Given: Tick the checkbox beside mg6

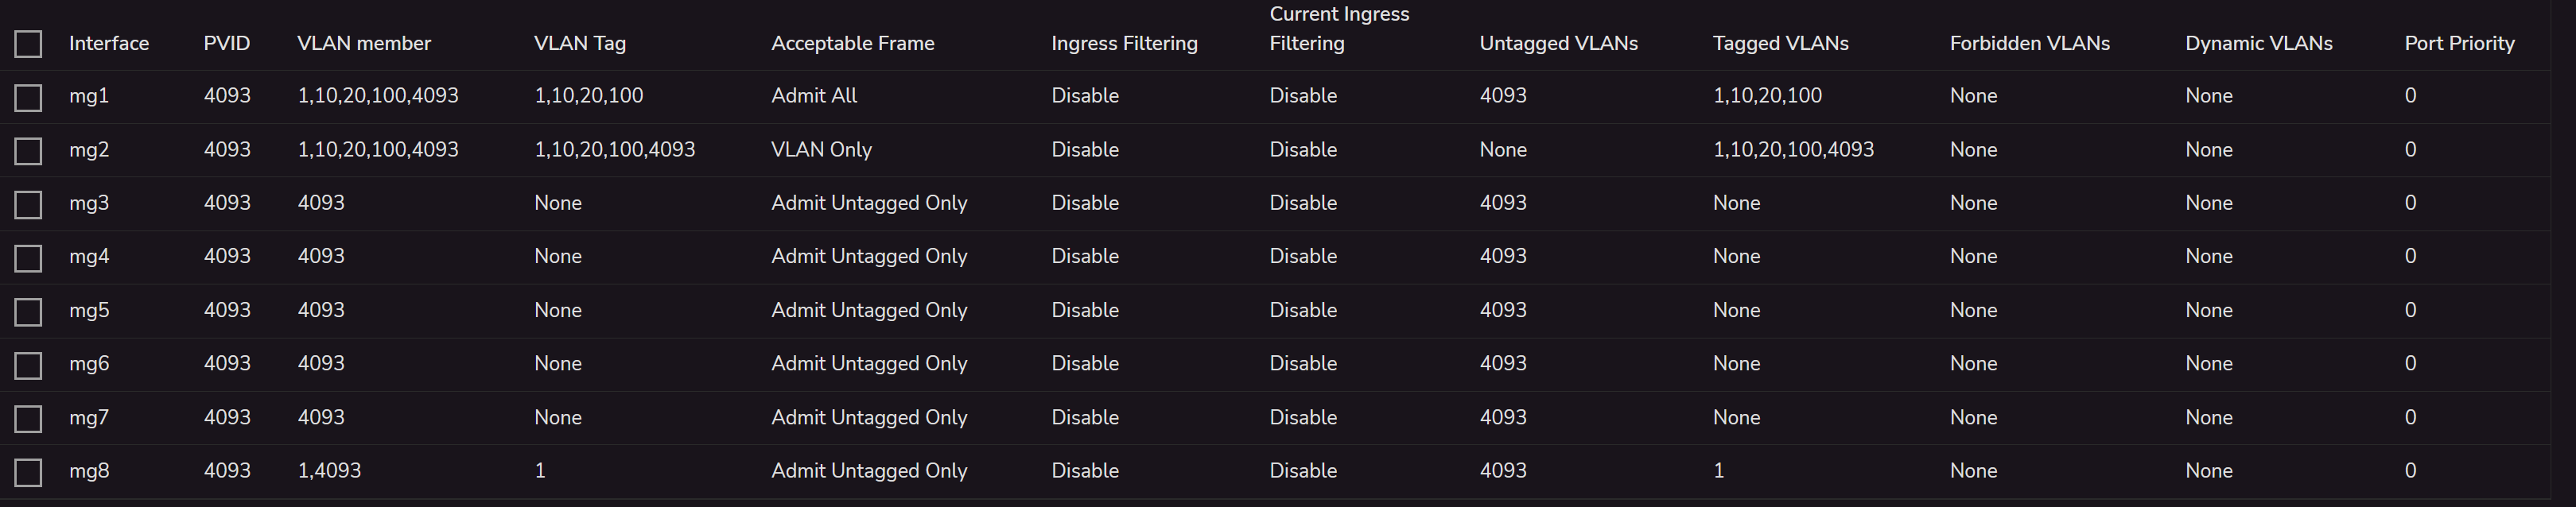Looking at the screenshot, I should 28,365.
